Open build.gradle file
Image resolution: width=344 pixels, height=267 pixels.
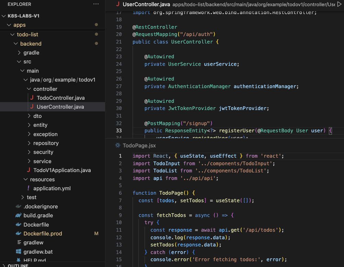[x=38, y=215]
